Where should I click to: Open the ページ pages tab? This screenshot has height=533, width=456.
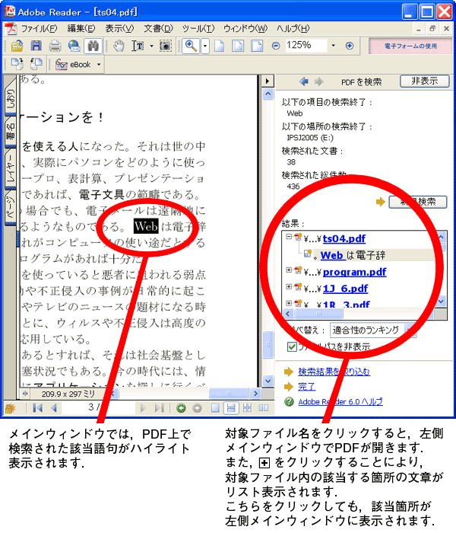[x=10, y=208]
